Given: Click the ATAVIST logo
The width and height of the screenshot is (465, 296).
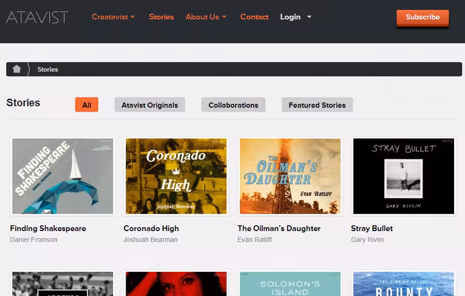Looking at the screenshot, I should (x=37, y=17).
